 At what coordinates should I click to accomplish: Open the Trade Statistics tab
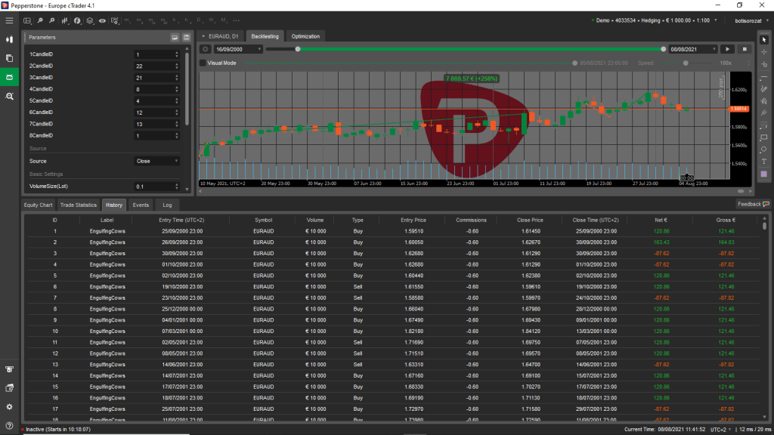point(79,205)
